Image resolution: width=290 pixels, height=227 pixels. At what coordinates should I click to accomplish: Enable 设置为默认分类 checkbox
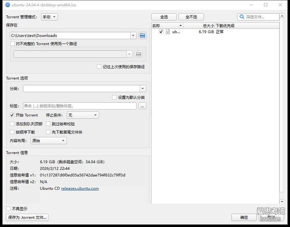point(114,97)
